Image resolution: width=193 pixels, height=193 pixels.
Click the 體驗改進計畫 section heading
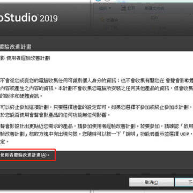click(16, 47)
